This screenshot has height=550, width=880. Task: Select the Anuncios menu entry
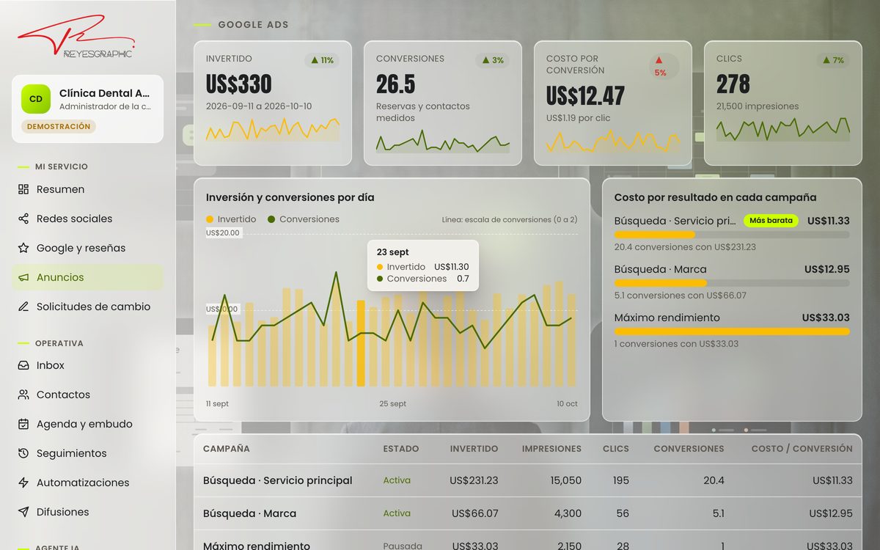[87, 277]
